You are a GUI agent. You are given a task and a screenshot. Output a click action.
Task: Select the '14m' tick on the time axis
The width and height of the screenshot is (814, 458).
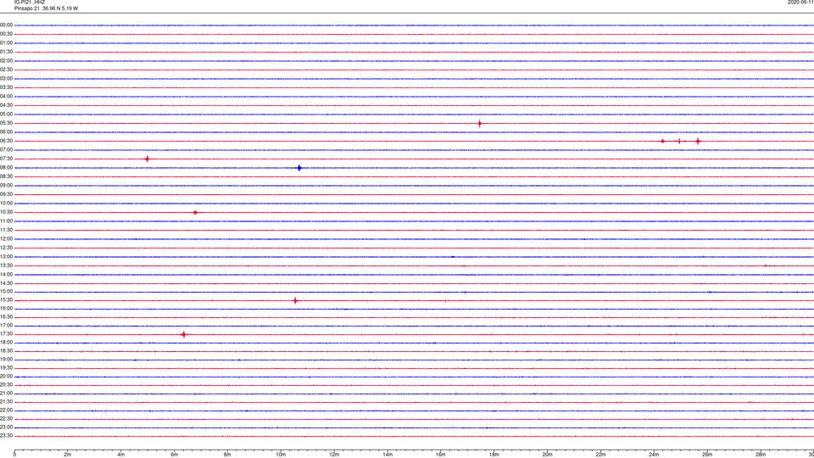[x=387, y=455]
